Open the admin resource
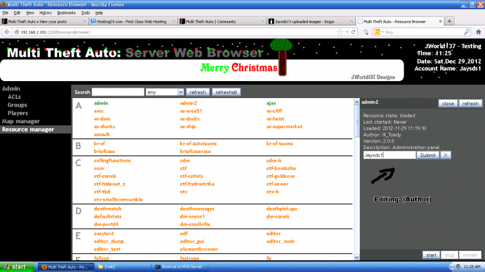 pyautogui.click(x=101, y=103)
